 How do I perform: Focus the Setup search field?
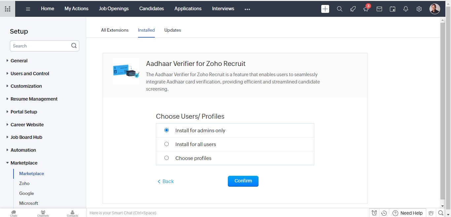click(x=45, y=46)
